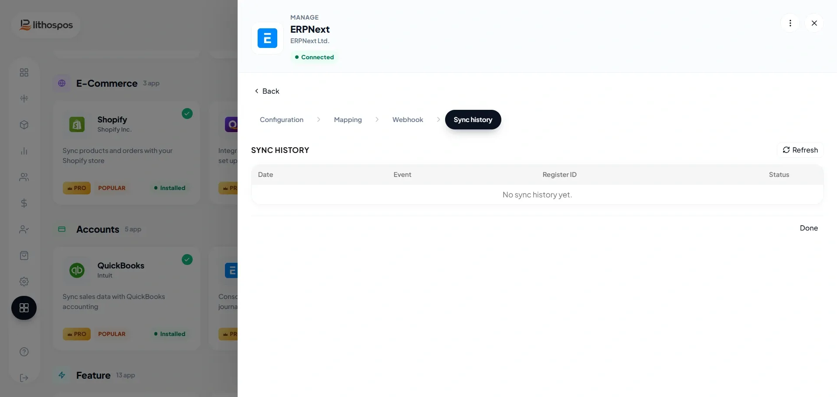
Task: Open the cross-shaped sidebar icon below dashboard
Action: coord(24,98)
